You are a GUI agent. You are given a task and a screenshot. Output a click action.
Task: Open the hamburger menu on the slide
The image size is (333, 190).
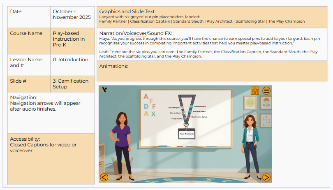[266, 91]
